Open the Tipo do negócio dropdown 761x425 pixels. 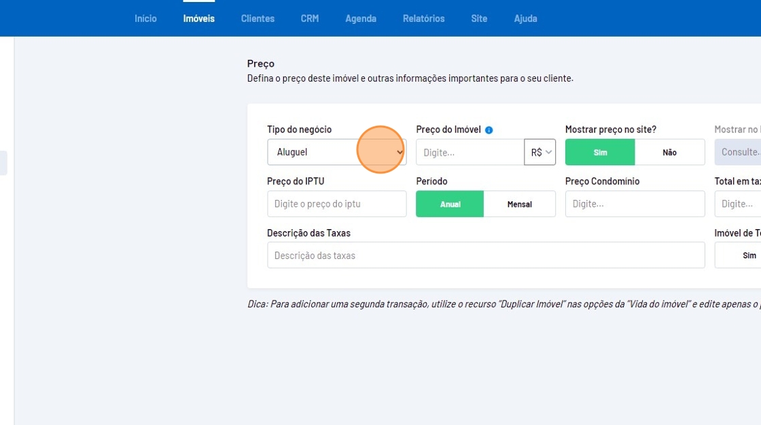point(336,152)
